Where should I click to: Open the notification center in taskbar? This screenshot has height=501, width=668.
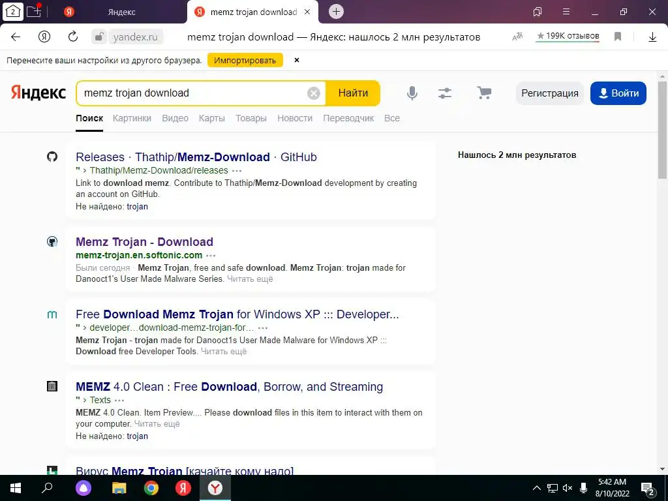coord(648,489)
